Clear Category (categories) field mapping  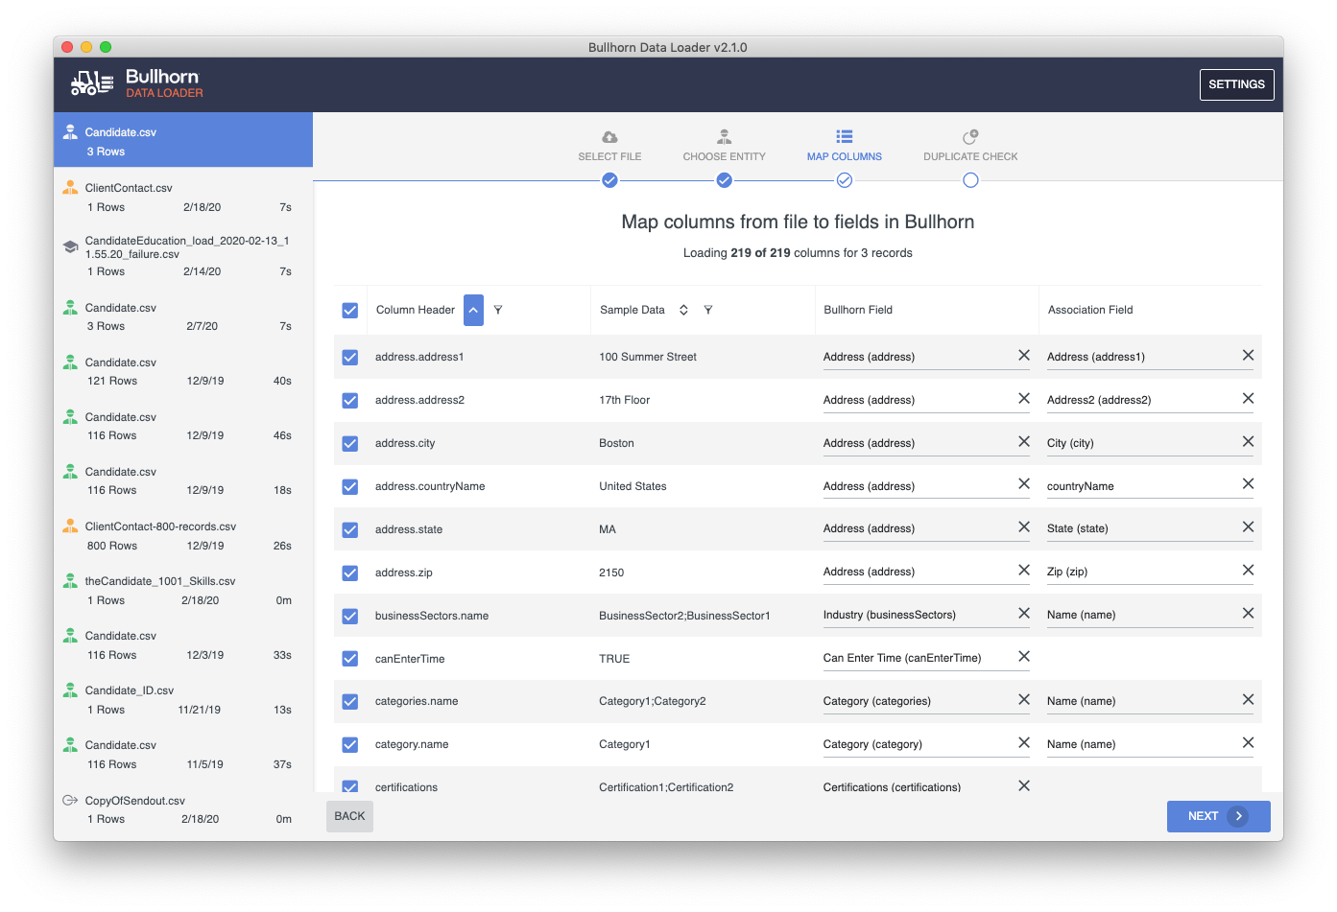pos(1024,700)
